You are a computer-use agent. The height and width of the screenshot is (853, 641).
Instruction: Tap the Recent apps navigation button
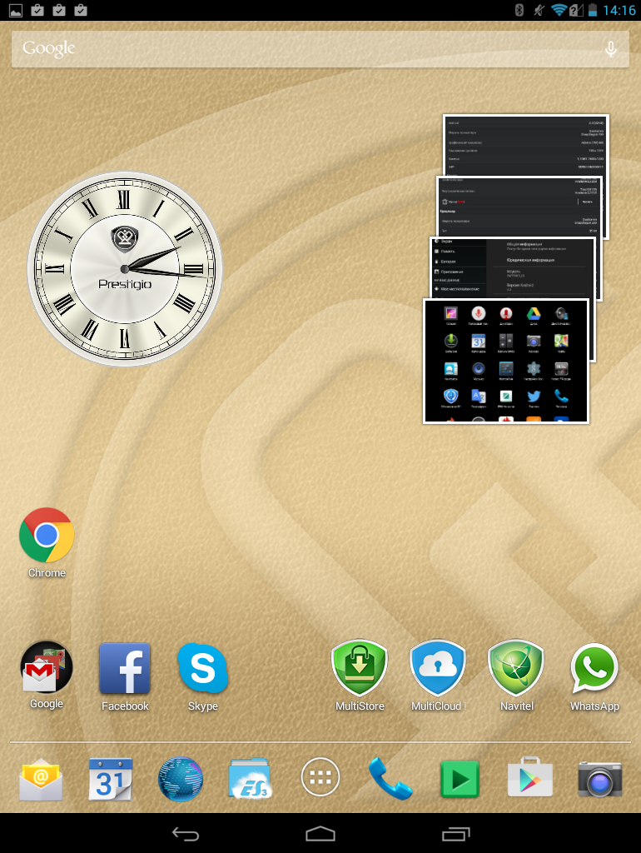click(x=455, y=833)
